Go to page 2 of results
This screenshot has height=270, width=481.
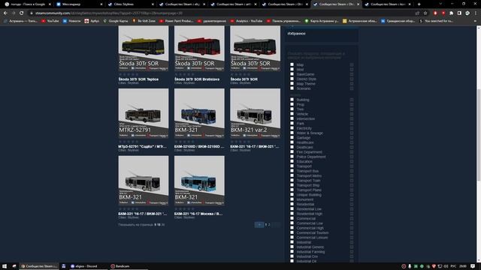click(269, 225)
